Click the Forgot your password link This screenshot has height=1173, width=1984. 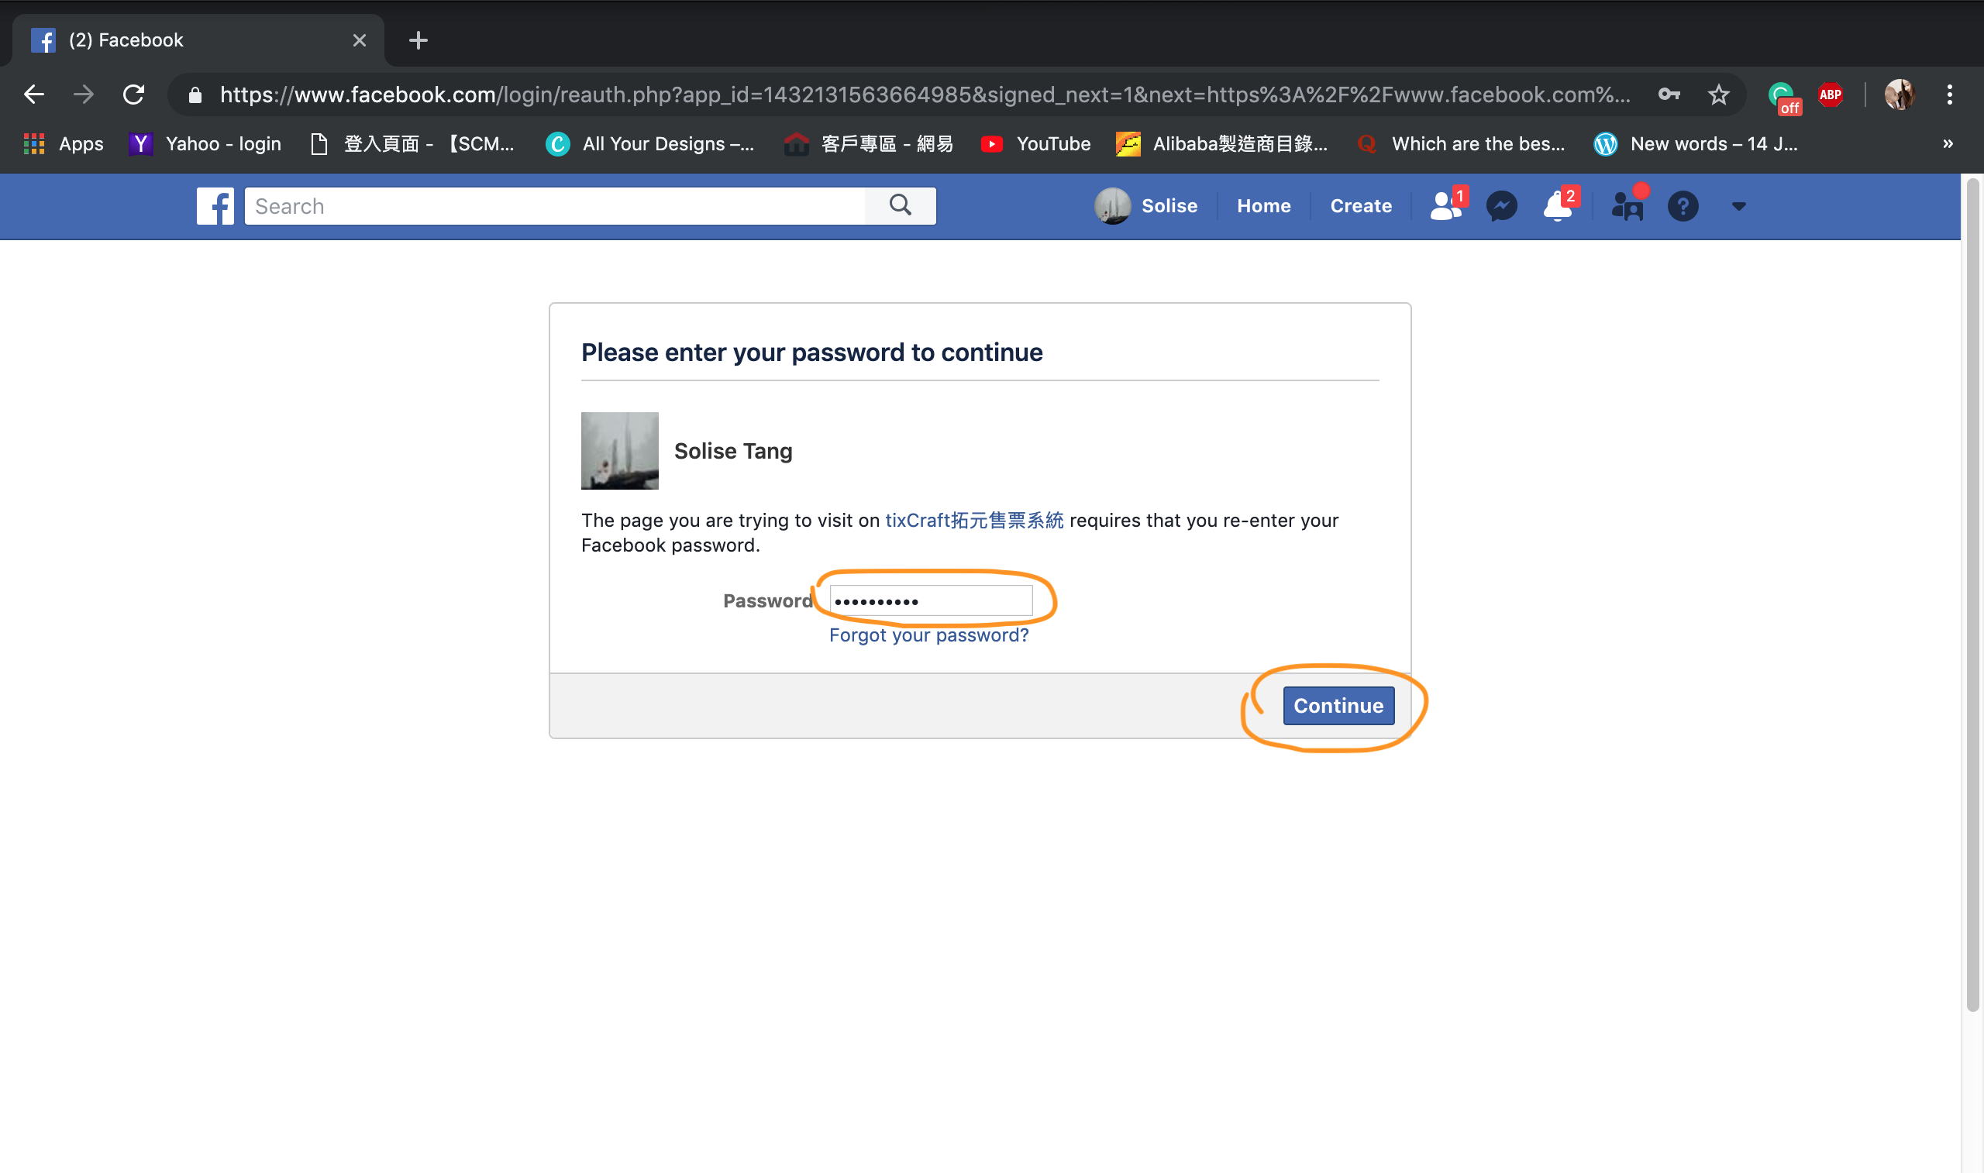coord(928,635)
